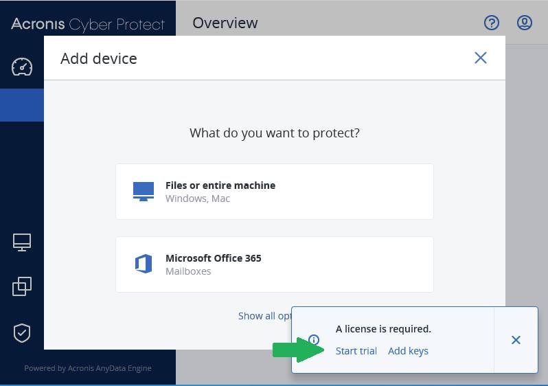The image size is (548, 386).
Task: Click the Show all options link
Action: [x=264, y=316]
